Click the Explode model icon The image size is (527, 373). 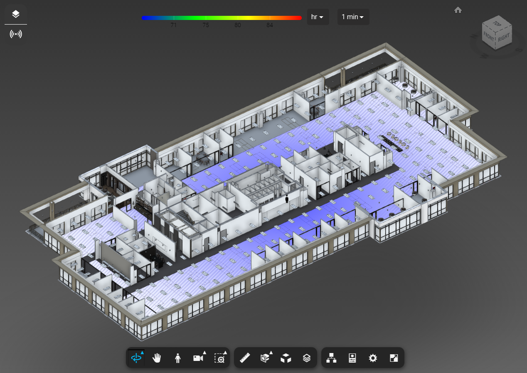coord(286,358)
